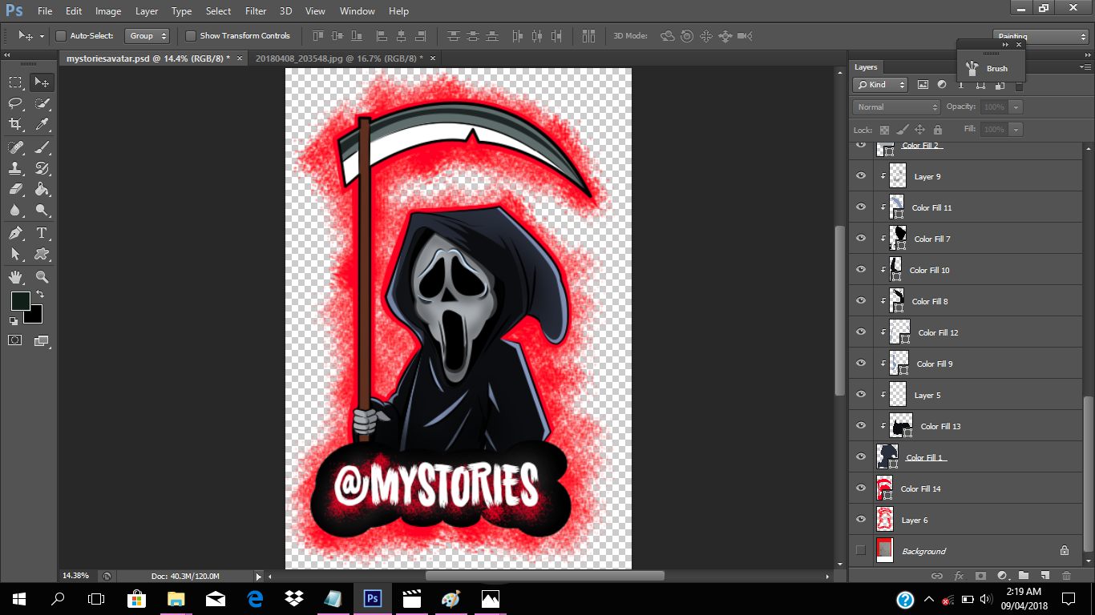Open the Brush panel button
The image size is (1095, 615).
point(990,68)
